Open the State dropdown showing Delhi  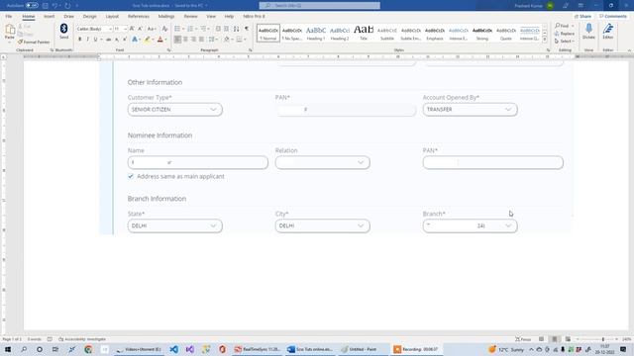175,225
